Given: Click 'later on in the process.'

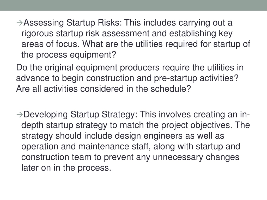Looking at the screenshot, I should tap(66, 168).
